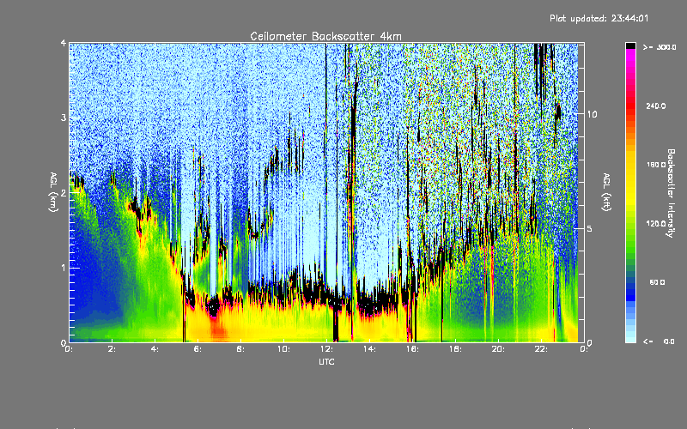The image size is (687, 429).
Task: Click the "20:" tick on UTC axis
Action: click(x=498, y=349)
